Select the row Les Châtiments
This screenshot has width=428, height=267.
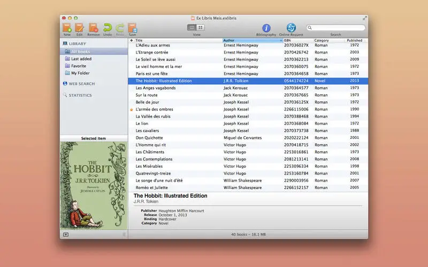248,152
